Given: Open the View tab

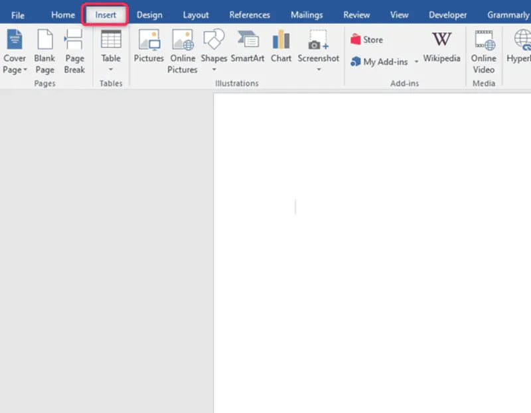Looking at the screenshot, I should [x=400, y=15].
